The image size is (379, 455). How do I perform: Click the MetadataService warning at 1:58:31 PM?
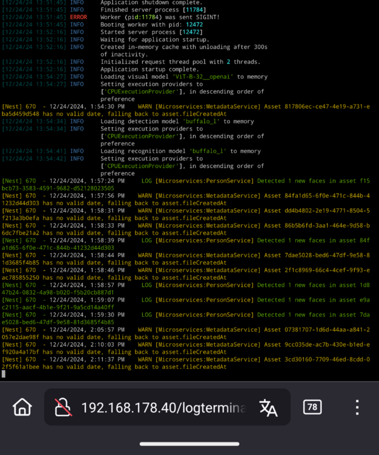click(186, 214)
